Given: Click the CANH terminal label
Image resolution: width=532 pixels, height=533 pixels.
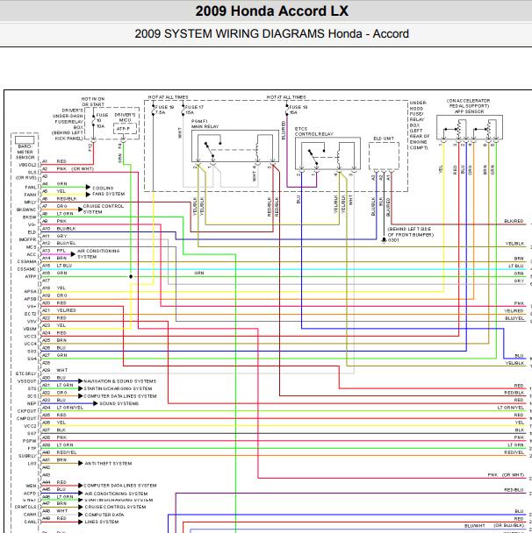Looking at the screenshot, I should pyautogui.click(x=30, y=515).
